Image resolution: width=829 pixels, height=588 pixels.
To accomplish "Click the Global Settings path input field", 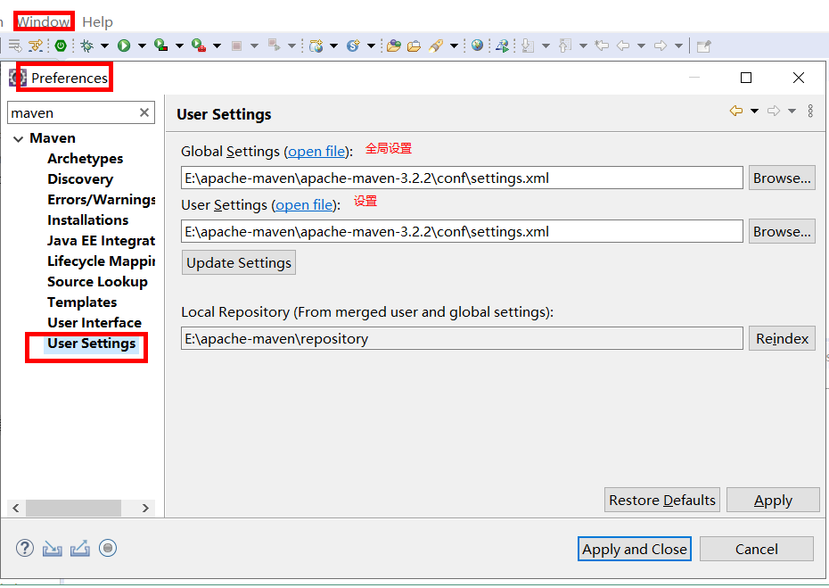I will [462, 178].
